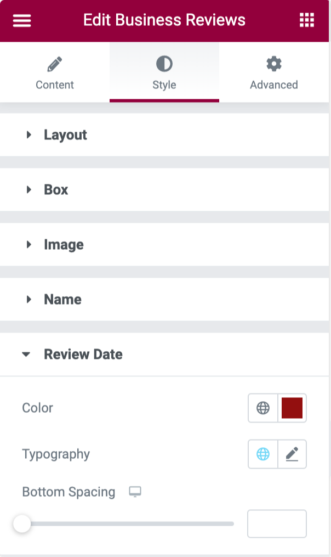Expand the Image section
Image resolution: width=331 pixels, height=557 pixels.
(x=164, y=244)
